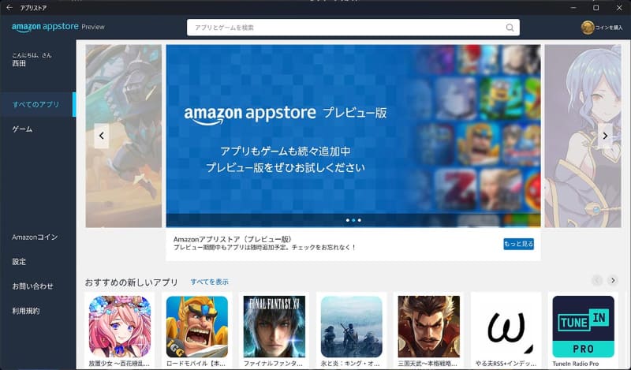Image resolution: width=631 pixels, height=370 pixels.
Task: Click the search magnifier icon
Action: (x=510, y=28)
